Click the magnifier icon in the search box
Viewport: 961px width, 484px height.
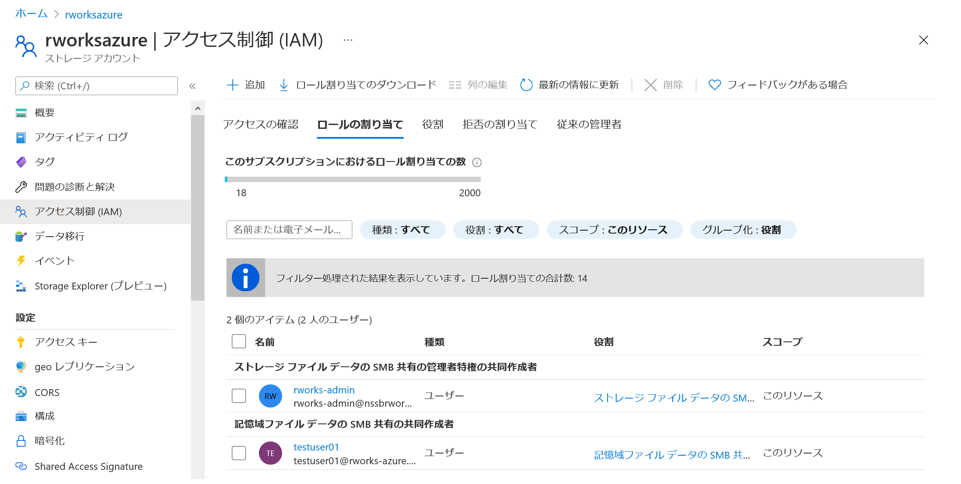[x=25, y=85]
